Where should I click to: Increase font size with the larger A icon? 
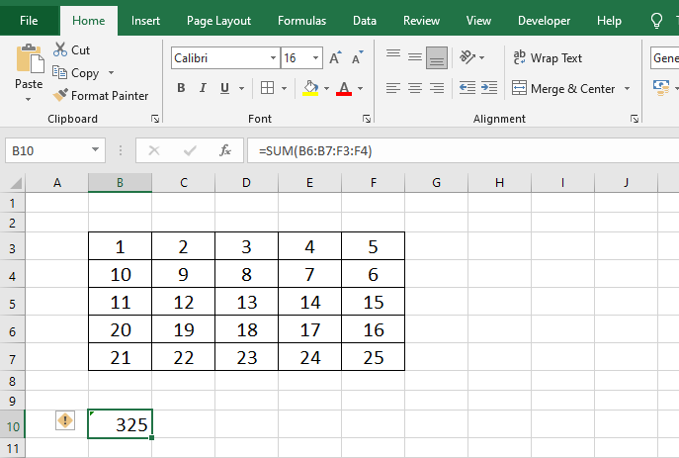point(335,57)
